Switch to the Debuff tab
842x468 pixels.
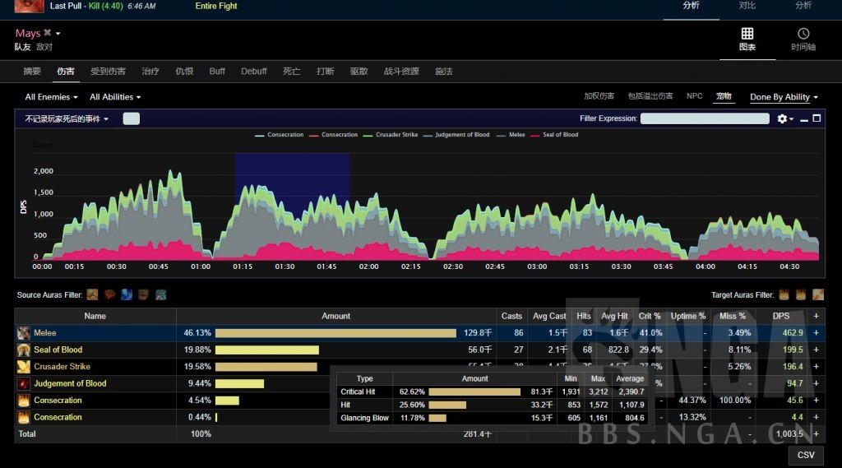pos(253,71)
